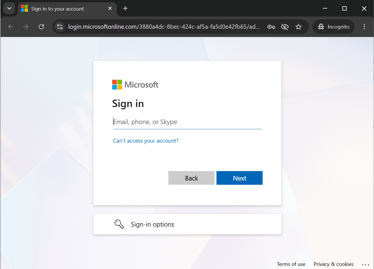The image size is (374, 269).
Task: Click the Incognito indicator button
Action: click(334, 27)
